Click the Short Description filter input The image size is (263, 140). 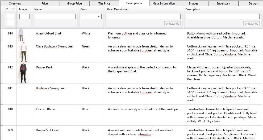[x=144, y=16]
